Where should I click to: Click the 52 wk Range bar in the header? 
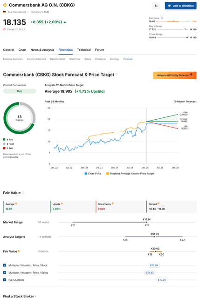coord(173,37)
